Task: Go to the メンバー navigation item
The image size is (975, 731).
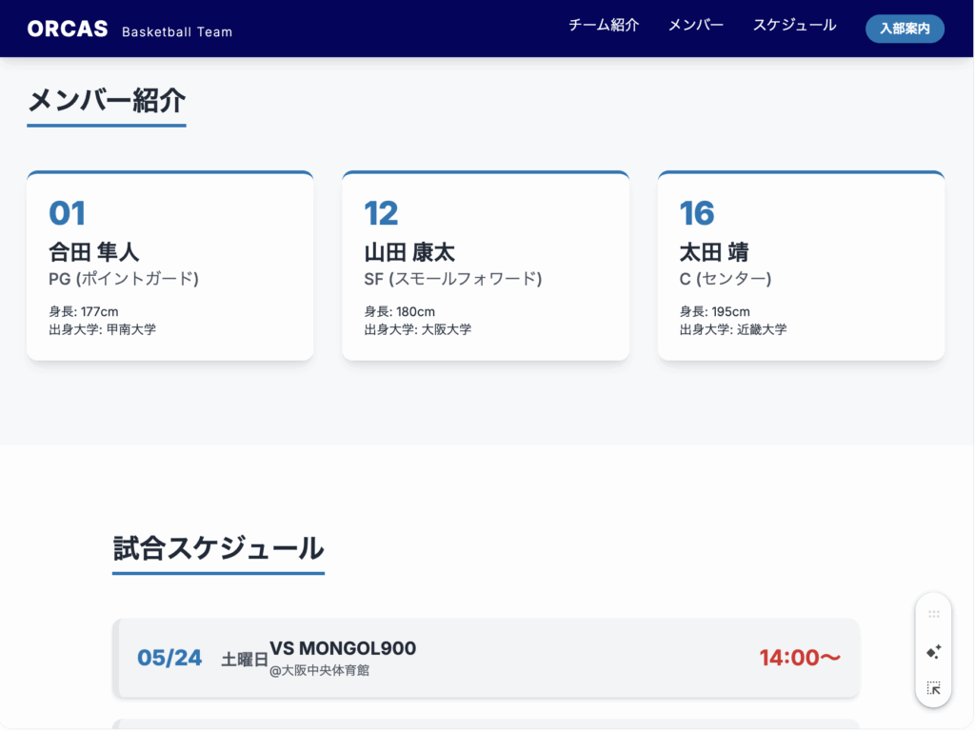Action: pos(695,26)
